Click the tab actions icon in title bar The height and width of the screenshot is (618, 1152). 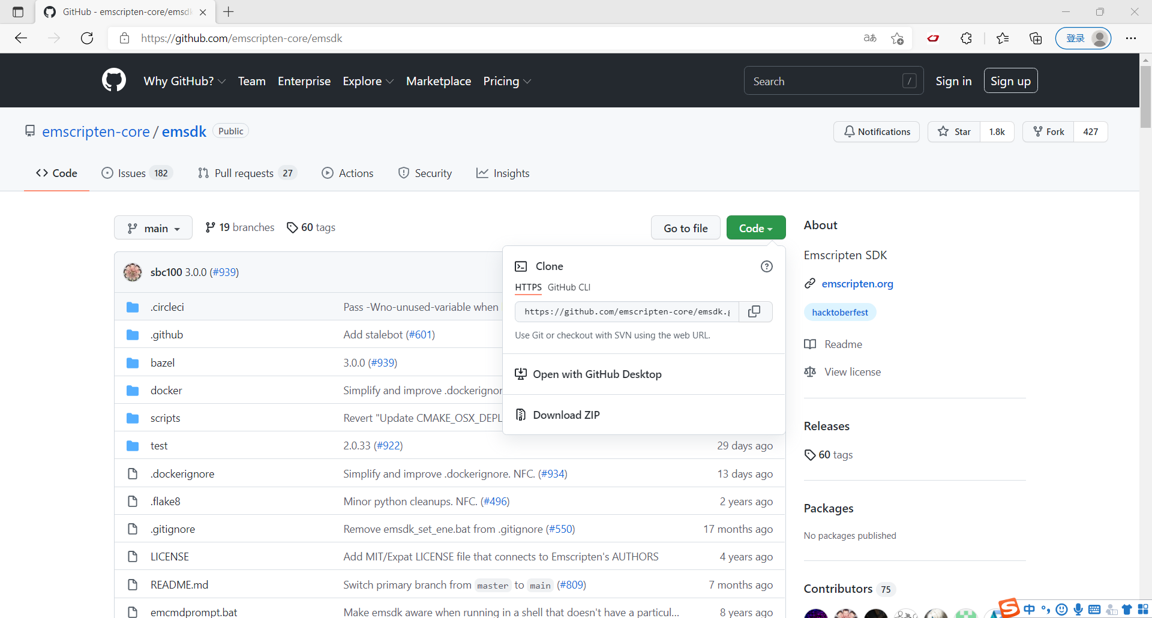click(18, 12)
